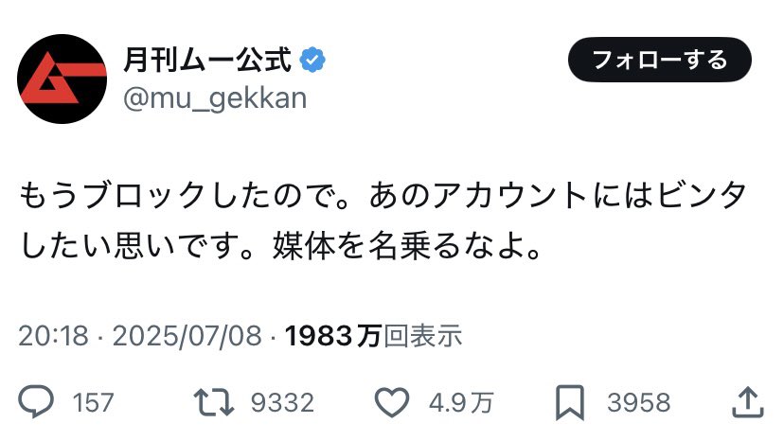Like the post with the heart icon
The width and height of the screenshot is (784, 441).
[x=391, y=402]
